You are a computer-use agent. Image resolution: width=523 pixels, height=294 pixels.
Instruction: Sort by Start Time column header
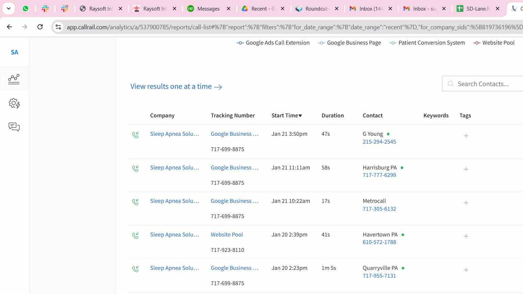[x=287, y=116]
